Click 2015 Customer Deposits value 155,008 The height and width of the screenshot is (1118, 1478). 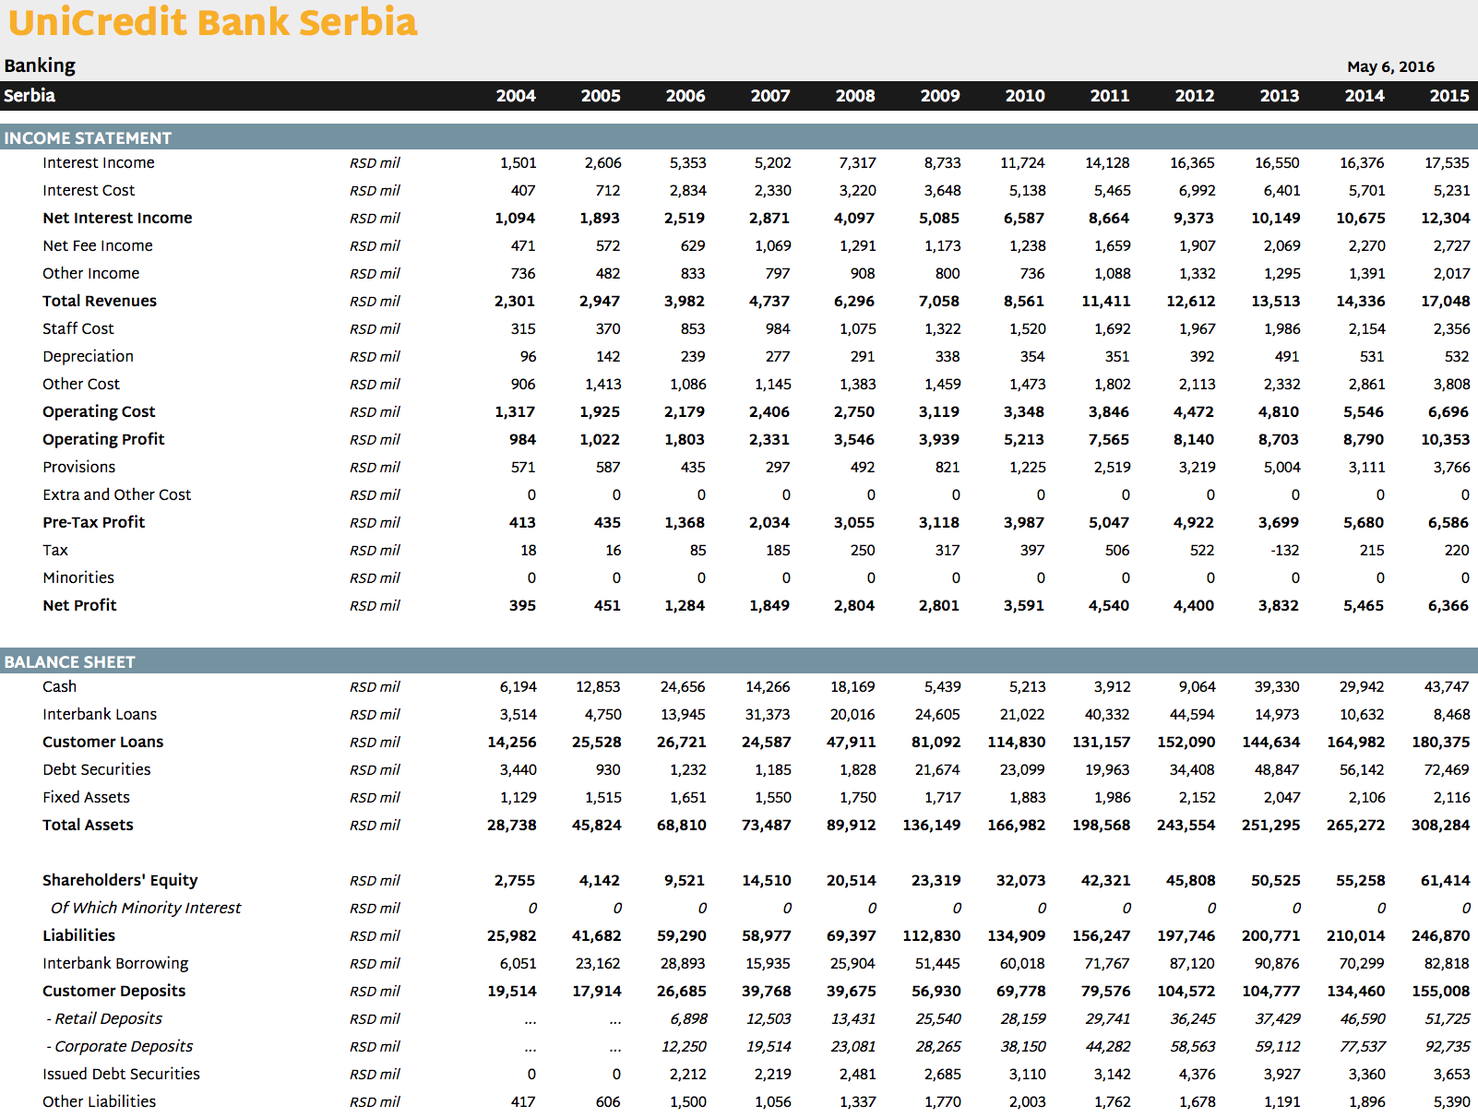point(1440,992)
